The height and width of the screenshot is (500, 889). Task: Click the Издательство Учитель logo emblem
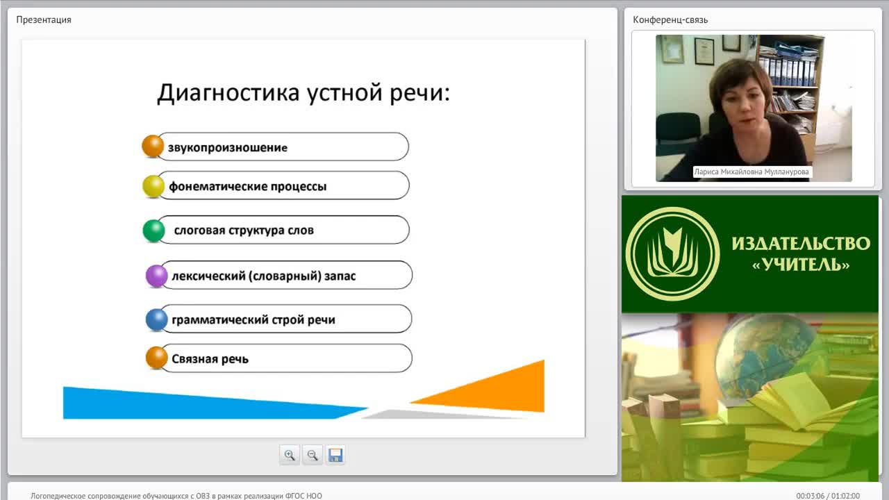672,254
